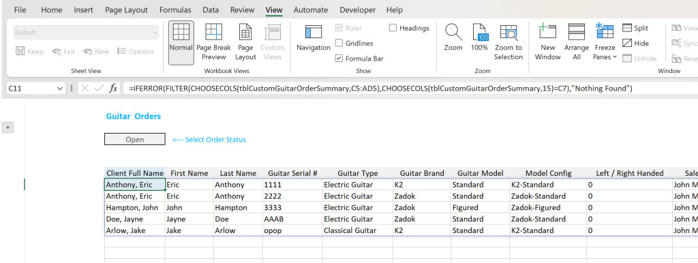Viewport: 698px width, 263px height.
Task: Enable Gridlines checkbox
Action: [x=339, y=43]
